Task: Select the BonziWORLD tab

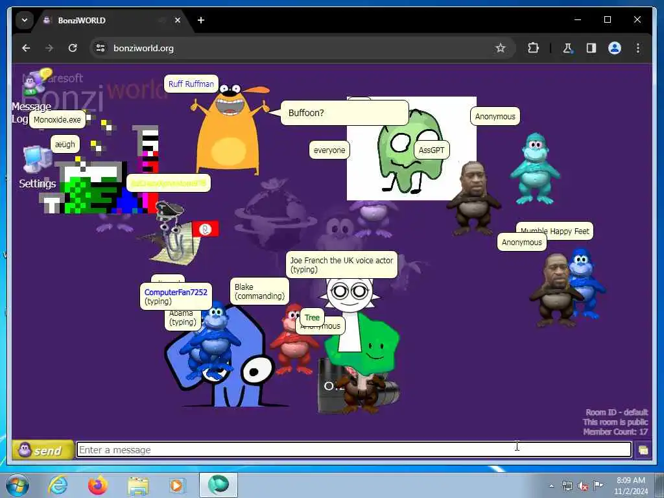Action: (x=106, y=20)
